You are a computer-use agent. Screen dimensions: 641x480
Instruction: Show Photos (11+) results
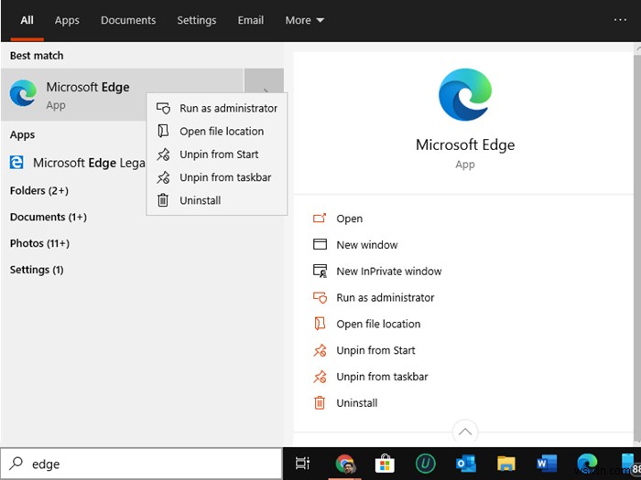tap(39, 243)
